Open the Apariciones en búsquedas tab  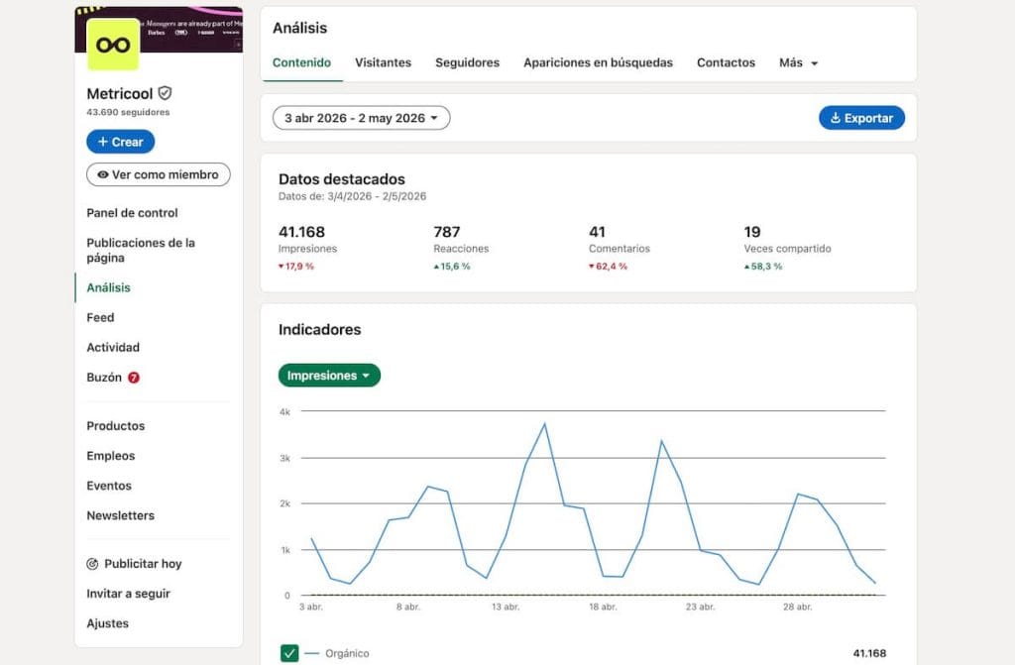tap(598, 62)
